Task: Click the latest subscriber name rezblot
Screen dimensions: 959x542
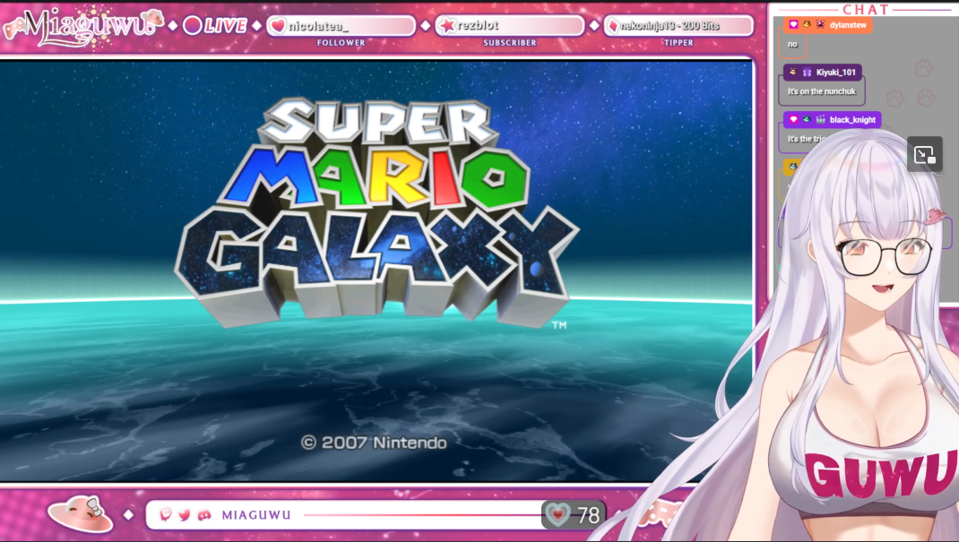Action: coord(478,25)
